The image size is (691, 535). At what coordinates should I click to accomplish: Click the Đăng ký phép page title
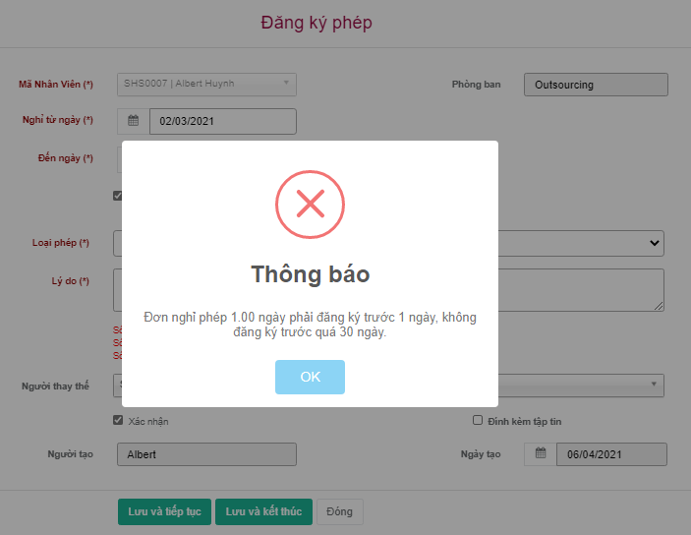point(317,23)
